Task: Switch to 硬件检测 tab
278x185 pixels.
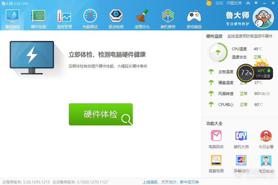Action: 38,19
